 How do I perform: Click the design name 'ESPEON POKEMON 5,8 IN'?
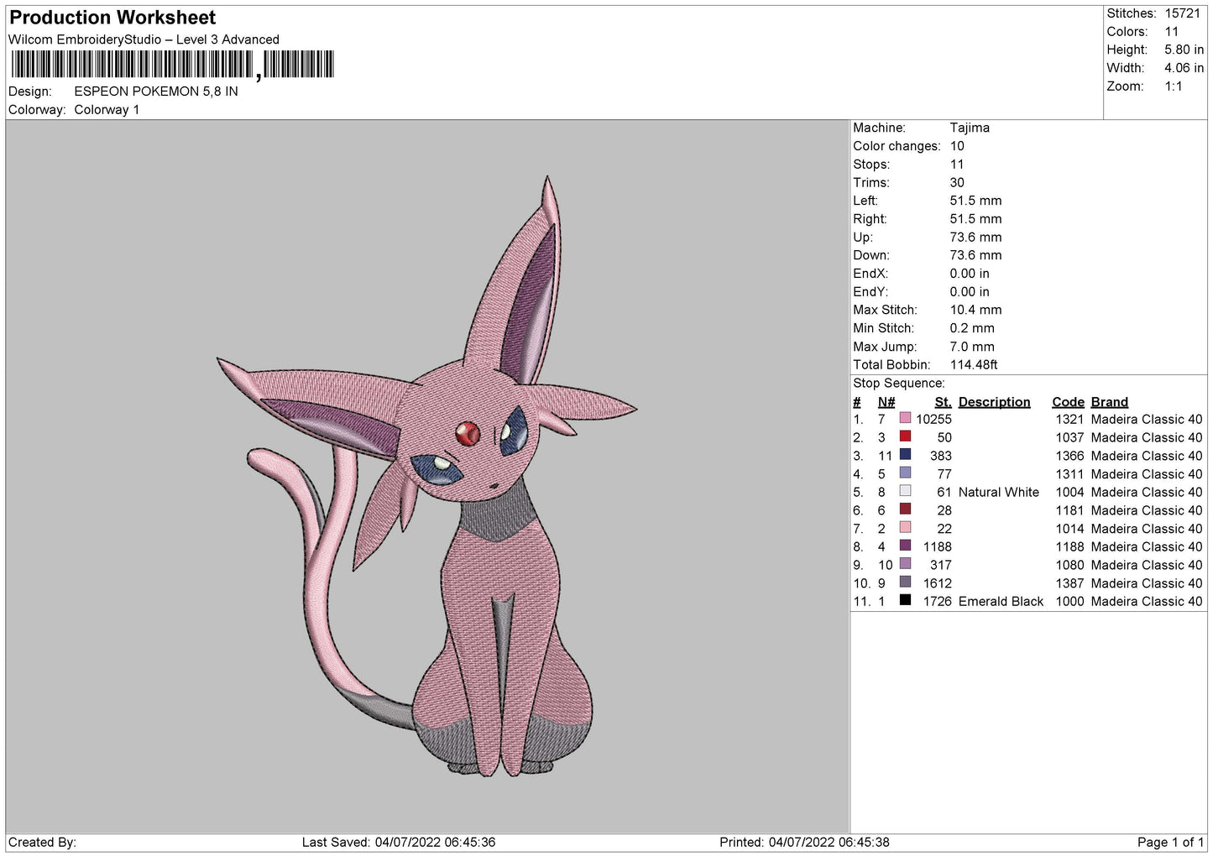click(156, 91)
